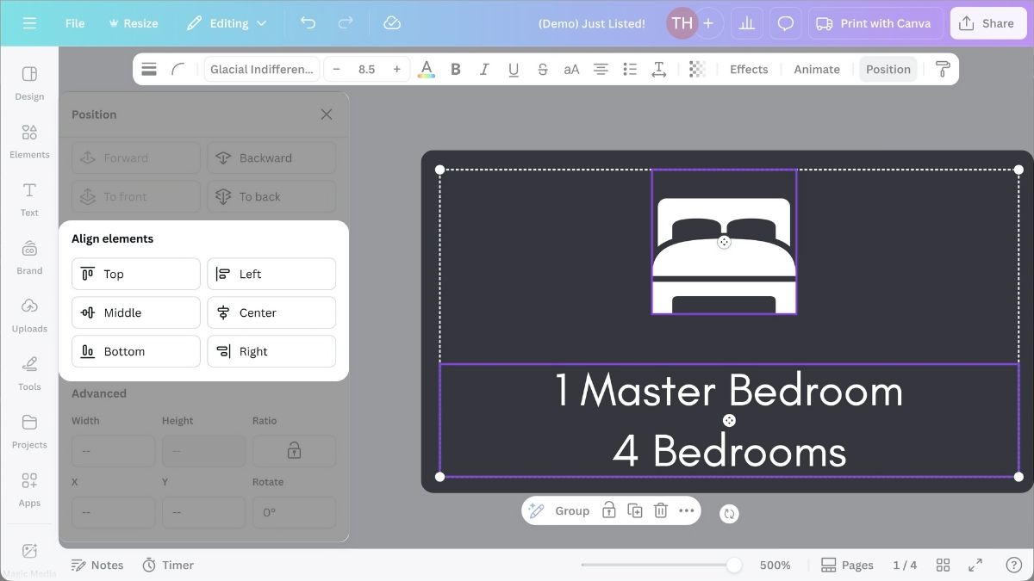Open Glacial Indifference font dropdown

[x=262, y=69]
